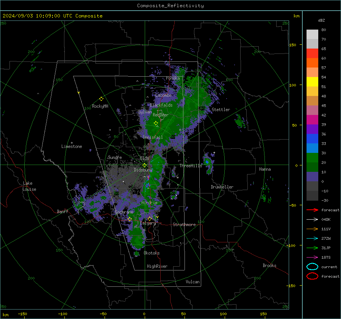Select the white 04DK arrow legend entry

(312, 219)
